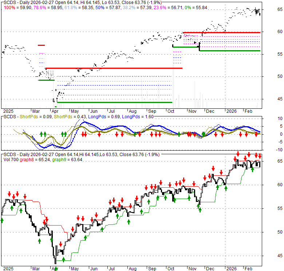This screenshot has height=271, width=284.
Task: Click the '5' tick on the oscillator axis
Action: tap(281, 126)
